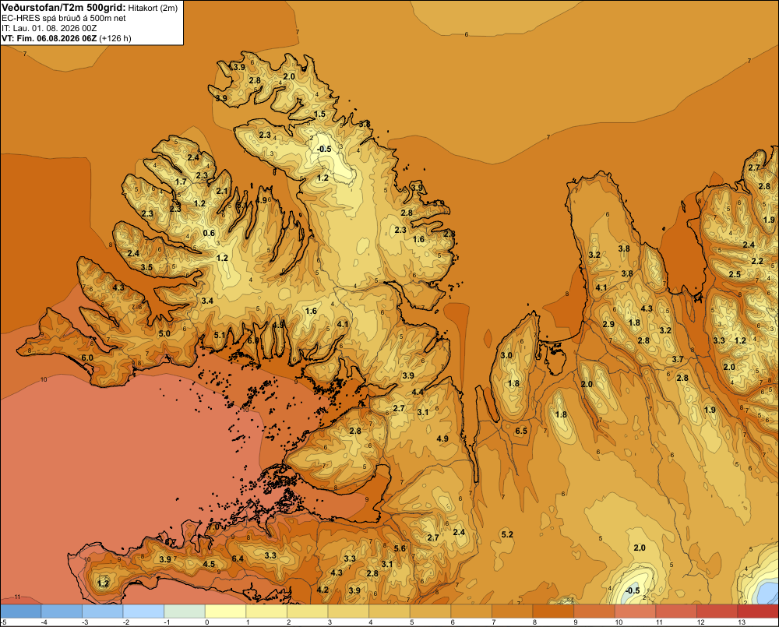Click the '13' tick label on the color scale
Image resolution: width=779 pixels, height=627 pixels.
pos(742,622)
